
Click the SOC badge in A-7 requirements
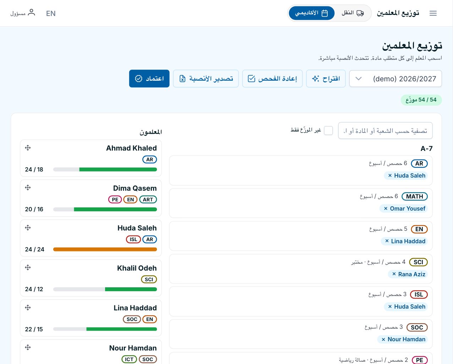click(x=417, y=327)
